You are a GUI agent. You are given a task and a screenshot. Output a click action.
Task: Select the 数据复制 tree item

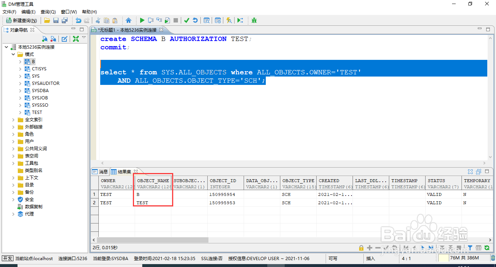point(33,206)
